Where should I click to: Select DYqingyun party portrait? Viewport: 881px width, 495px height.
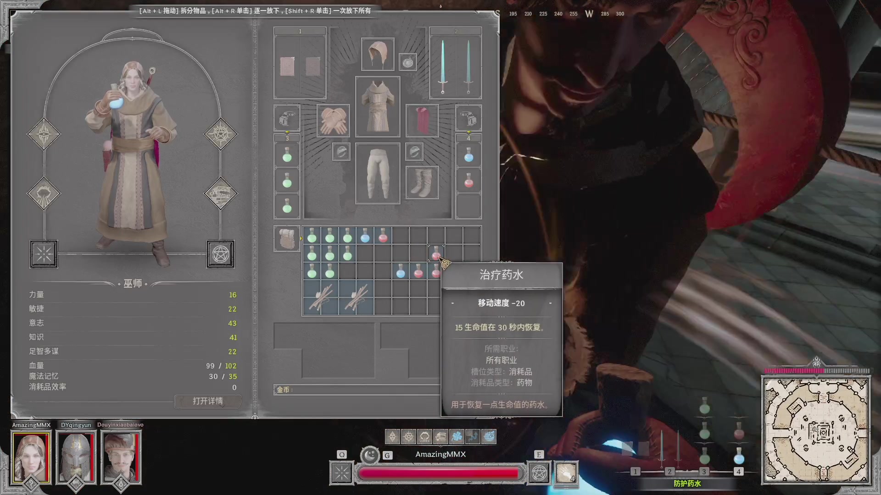click(76, 457)
